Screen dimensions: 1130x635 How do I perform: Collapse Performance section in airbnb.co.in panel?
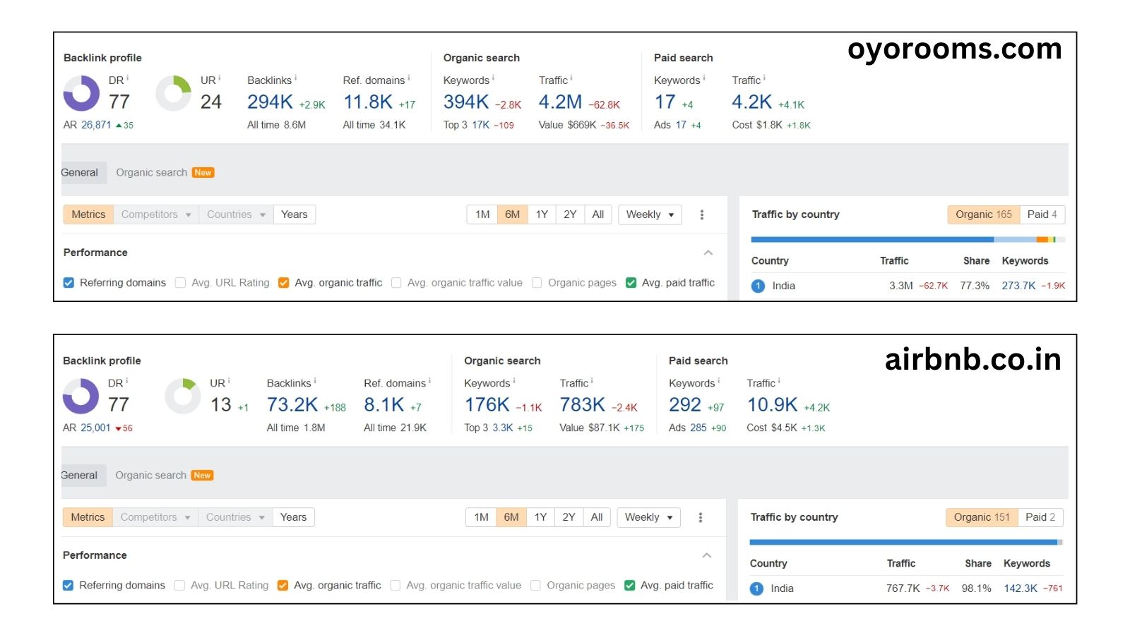point(706,555)
